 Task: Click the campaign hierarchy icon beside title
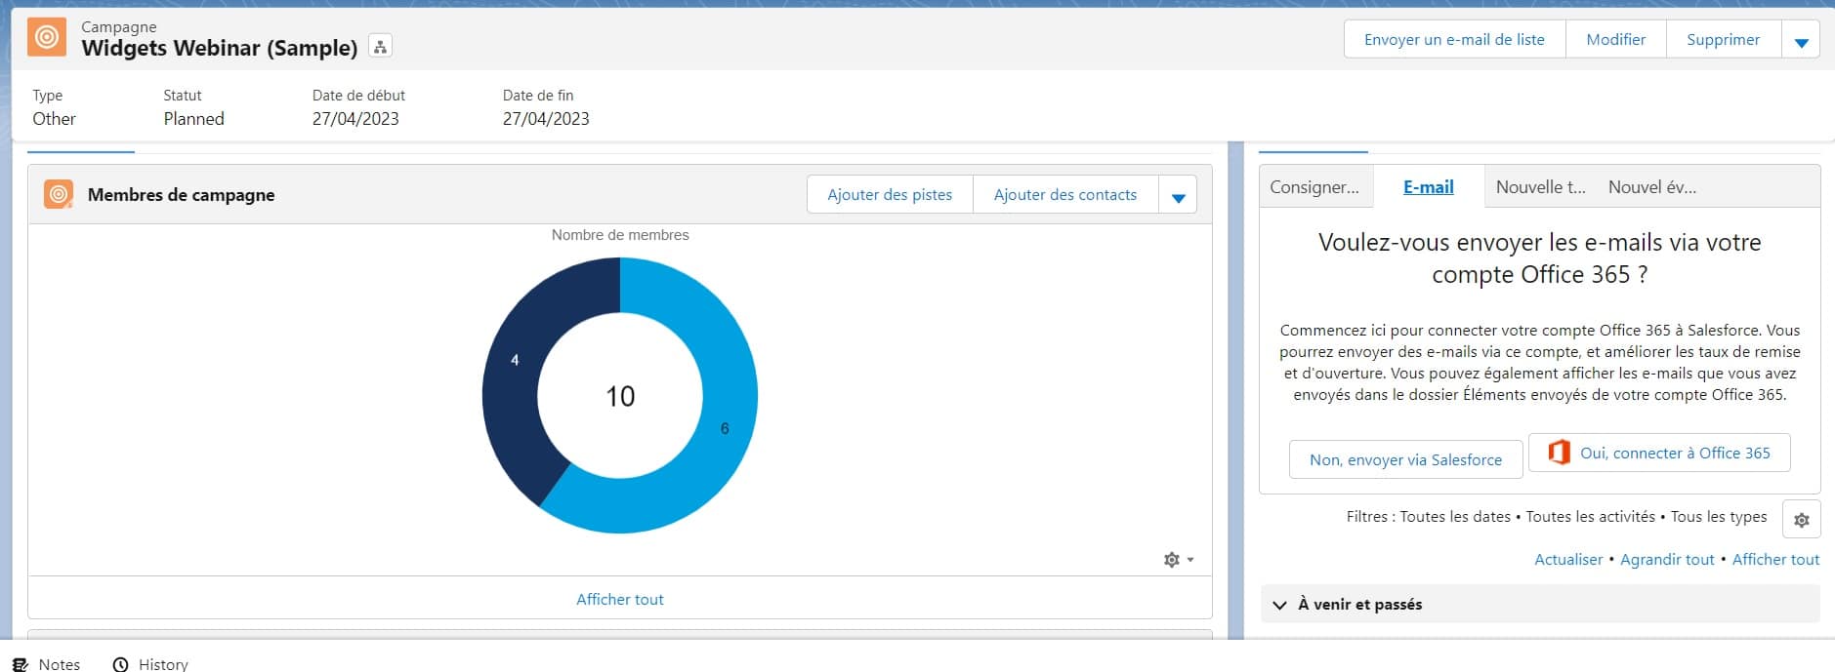click(380, 47)
